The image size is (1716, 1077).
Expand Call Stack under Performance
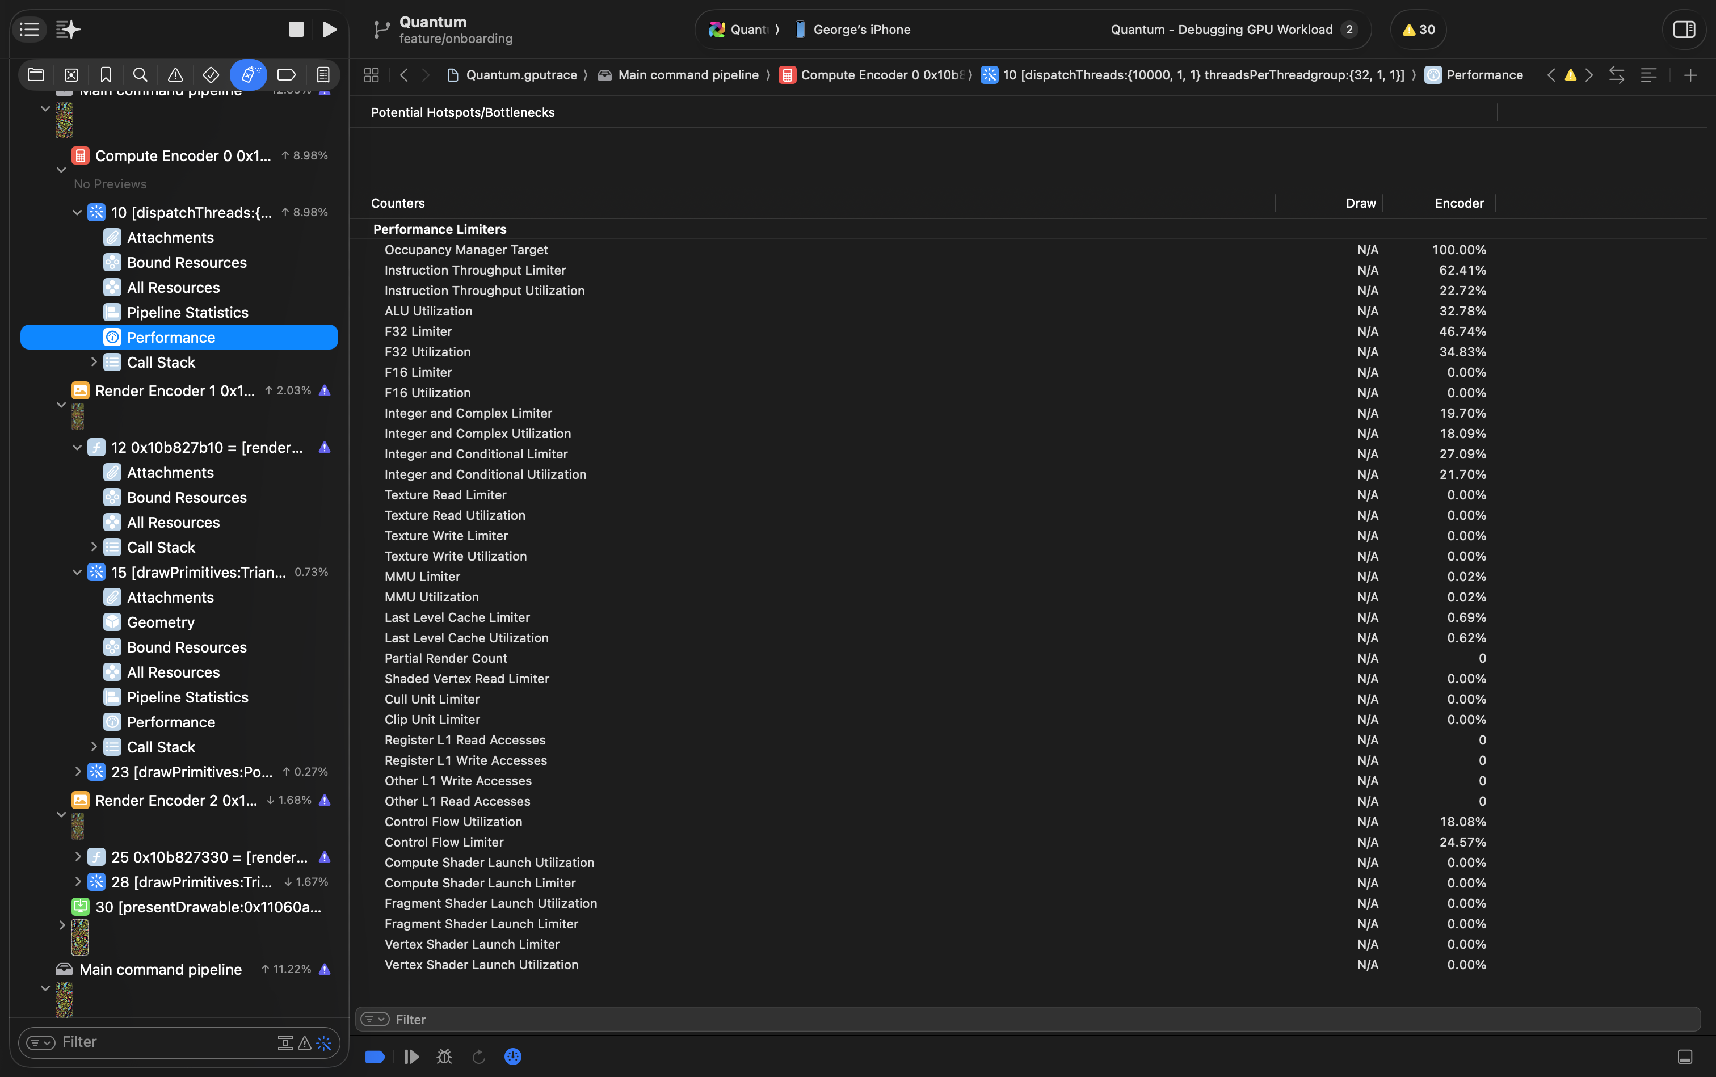[x=93, y=362]
